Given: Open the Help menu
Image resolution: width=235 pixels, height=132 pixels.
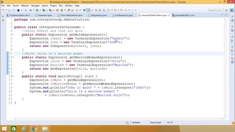Looking at the screenshot, I should 77,6.
